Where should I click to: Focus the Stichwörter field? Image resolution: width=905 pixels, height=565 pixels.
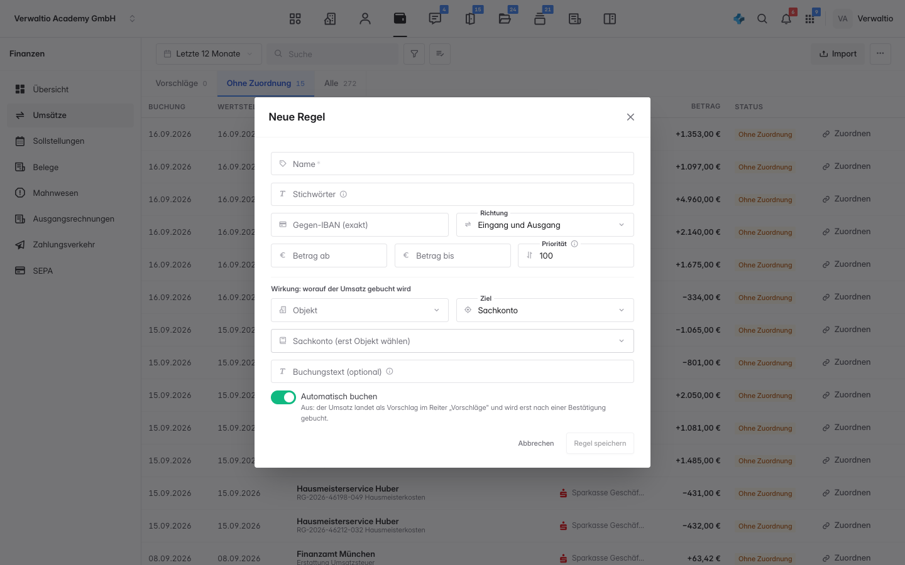click(x=452, y=194)
